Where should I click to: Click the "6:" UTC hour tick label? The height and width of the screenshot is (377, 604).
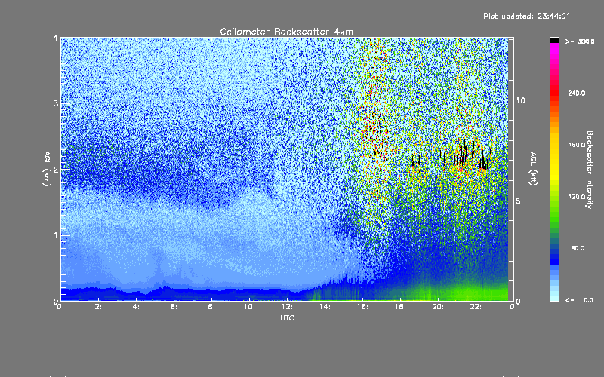(174, 307)
